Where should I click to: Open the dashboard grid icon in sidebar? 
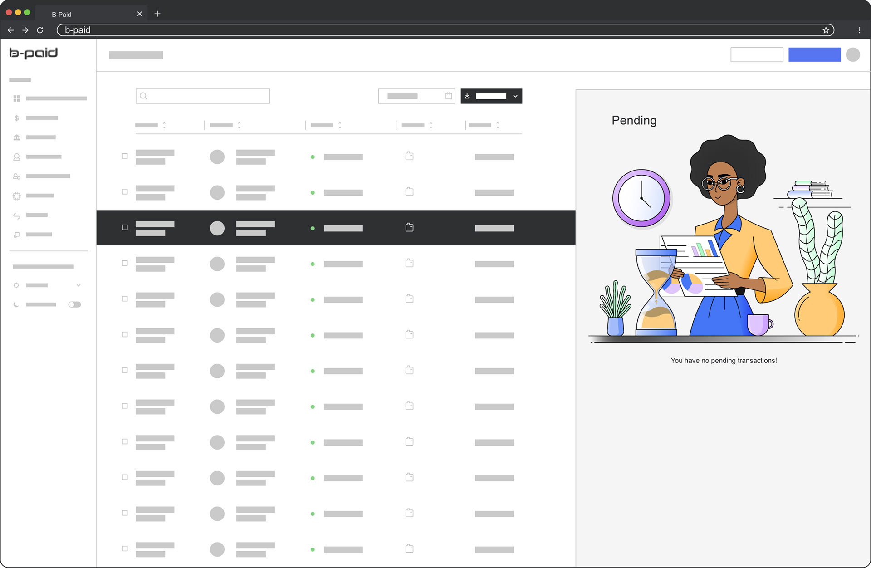pos(17,98)
